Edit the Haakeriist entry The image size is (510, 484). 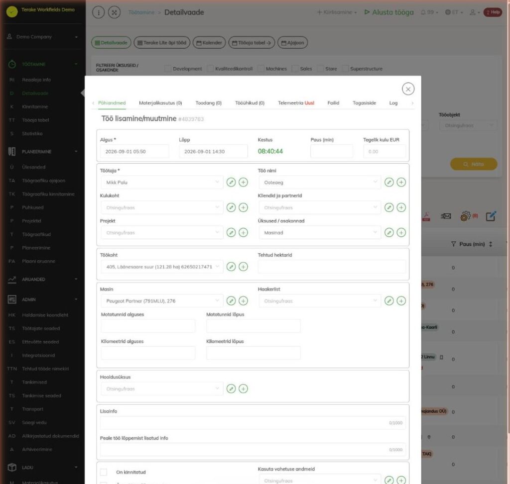(389, 301)
